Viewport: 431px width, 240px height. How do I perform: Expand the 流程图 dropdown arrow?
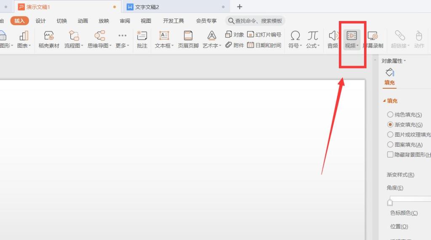pos(82,45)
